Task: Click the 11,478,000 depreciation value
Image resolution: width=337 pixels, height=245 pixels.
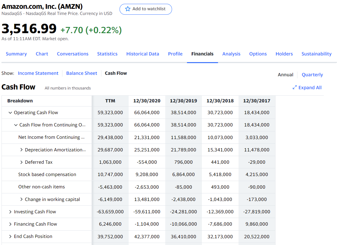Action: click(x=257, y=150)
